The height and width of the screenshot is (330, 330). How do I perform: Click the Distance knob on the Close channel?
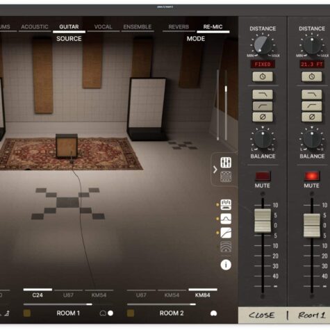[x=263, y=45]
